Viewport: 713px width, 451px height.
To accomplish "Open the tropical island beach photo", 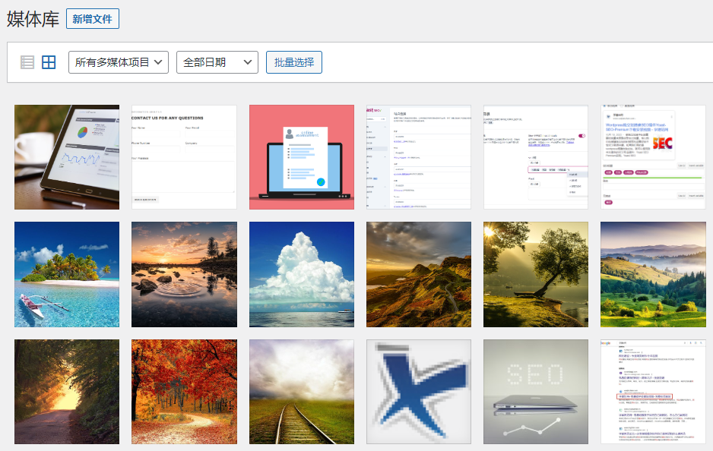I will [67, 274].
